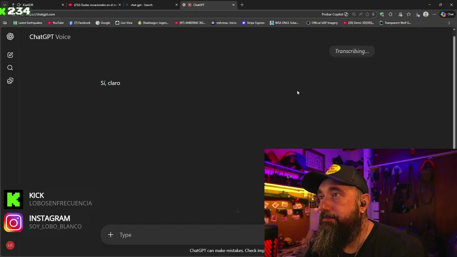Open the LO user profile avatar
The image size is (457, 257).
coord(10,245)
